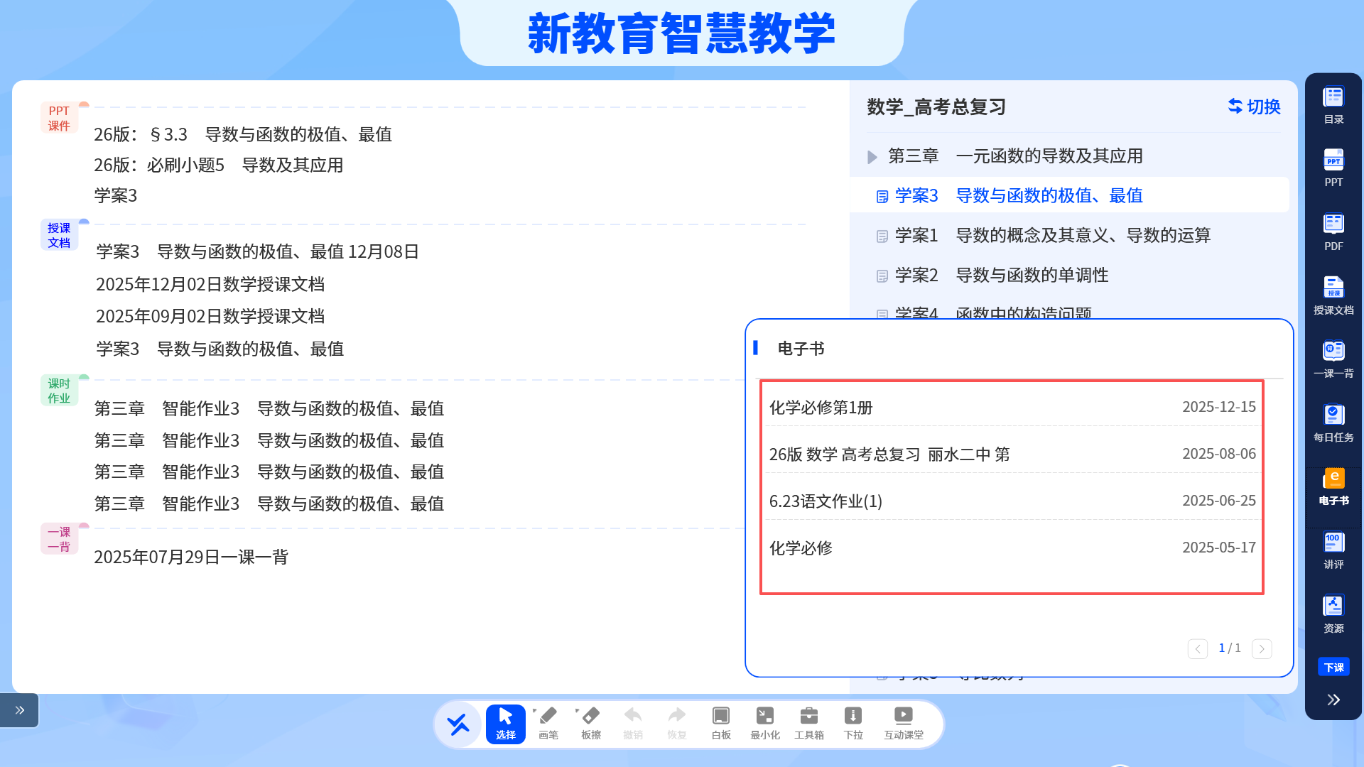The image size is (1364, 767).
Task: Select the 画笔 pen tool
Action: [548, 723]
